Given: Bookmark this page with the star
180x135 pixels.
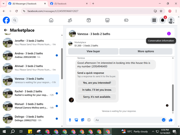Looking at the screenshot, I should point(161,11).
